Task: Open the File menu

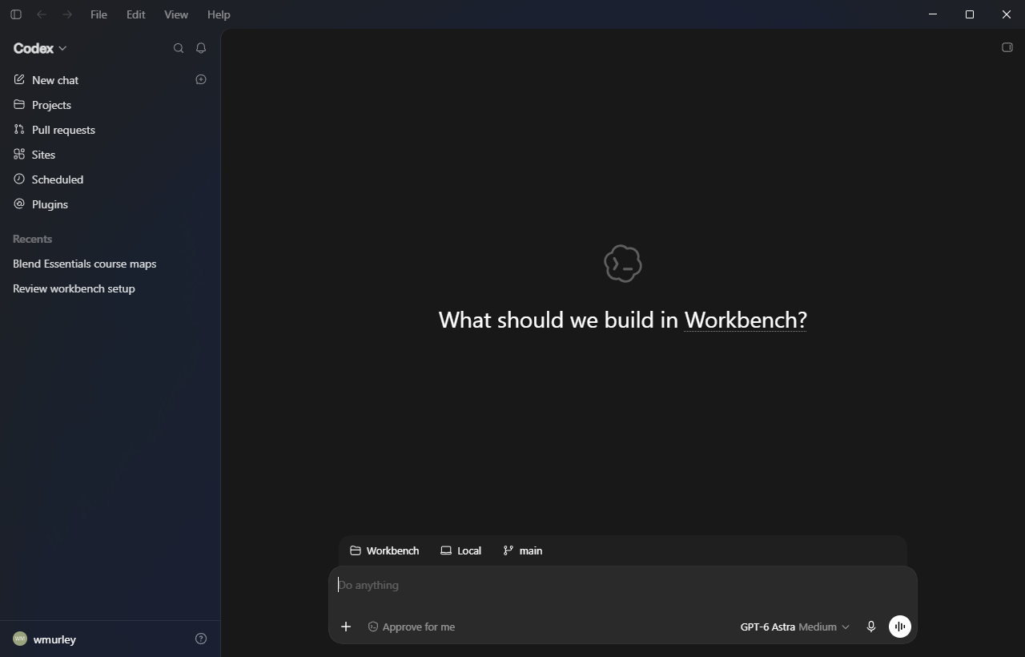Action: (x=98, y=14)
